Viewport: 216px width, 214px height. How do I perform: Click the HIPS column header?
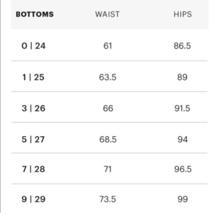tap(182, 14)
